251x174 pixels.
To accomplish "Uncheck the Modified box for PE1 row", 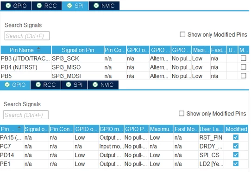I will coord(236,164).
